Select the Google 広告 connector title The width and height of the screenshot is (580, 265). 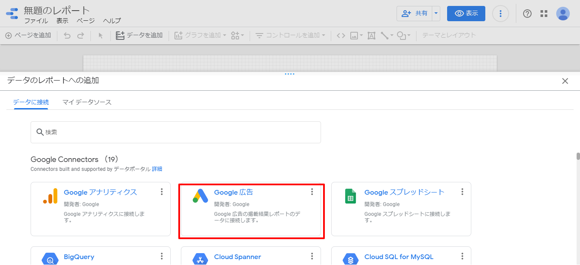pyautogui.click(x=234, y=192)
